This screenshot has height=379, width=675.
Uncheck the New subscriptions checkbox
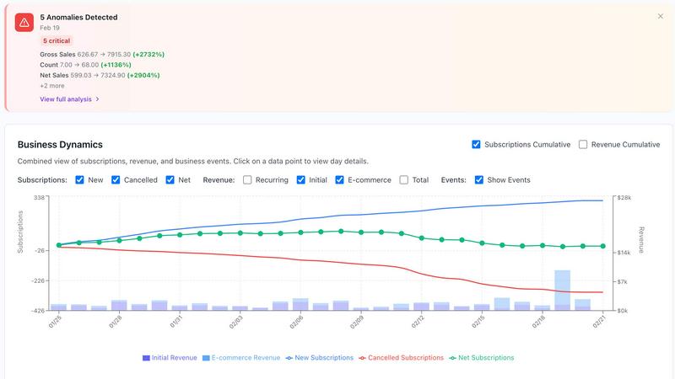pyautogui.click(x=79, y=179)
